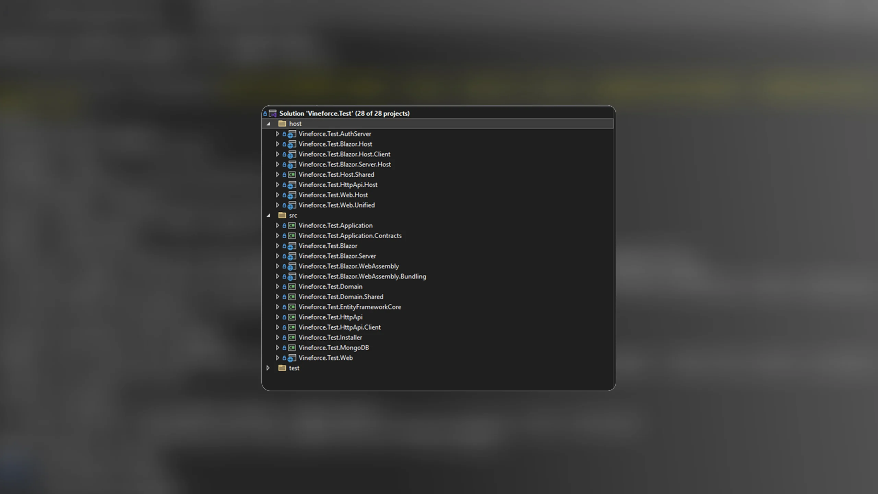This screenshot has height=494, width=878.
Task: Select Vineforce.Test.Blazor.Host.Client project
Action: click(344, 154)
